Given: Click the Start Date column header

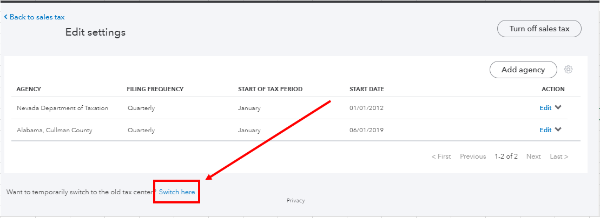Looking at the screenshot, I should point(367,89).
